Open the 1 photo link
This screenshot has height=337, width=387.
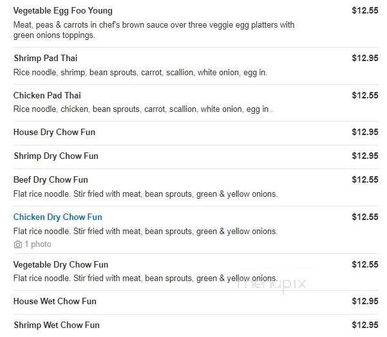tap(37, 244)
